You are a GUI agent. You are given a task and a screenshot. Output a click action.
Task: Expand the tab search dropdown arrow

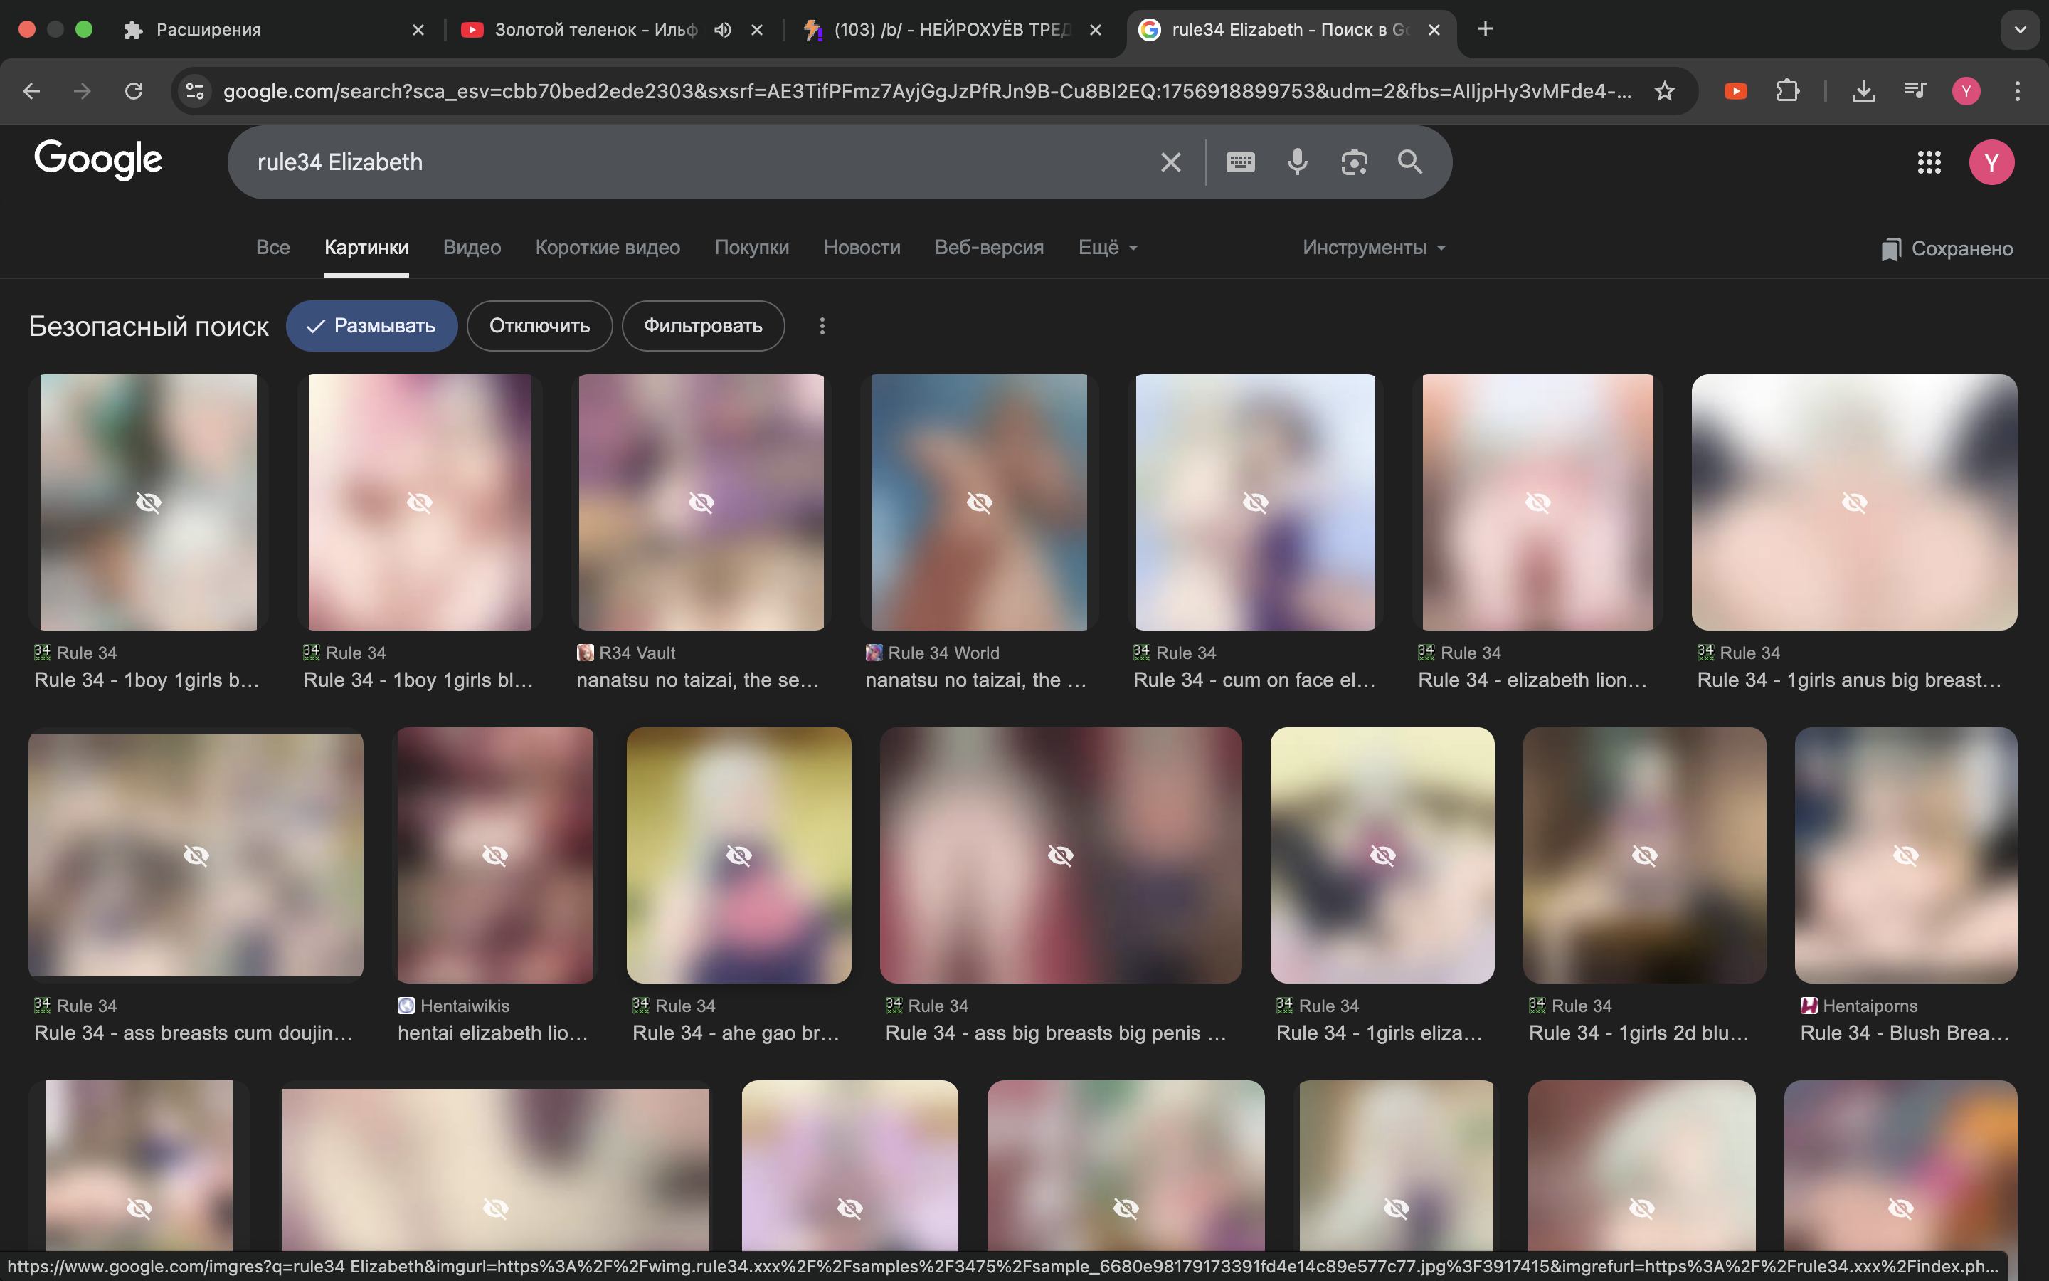click(2019, 30)
